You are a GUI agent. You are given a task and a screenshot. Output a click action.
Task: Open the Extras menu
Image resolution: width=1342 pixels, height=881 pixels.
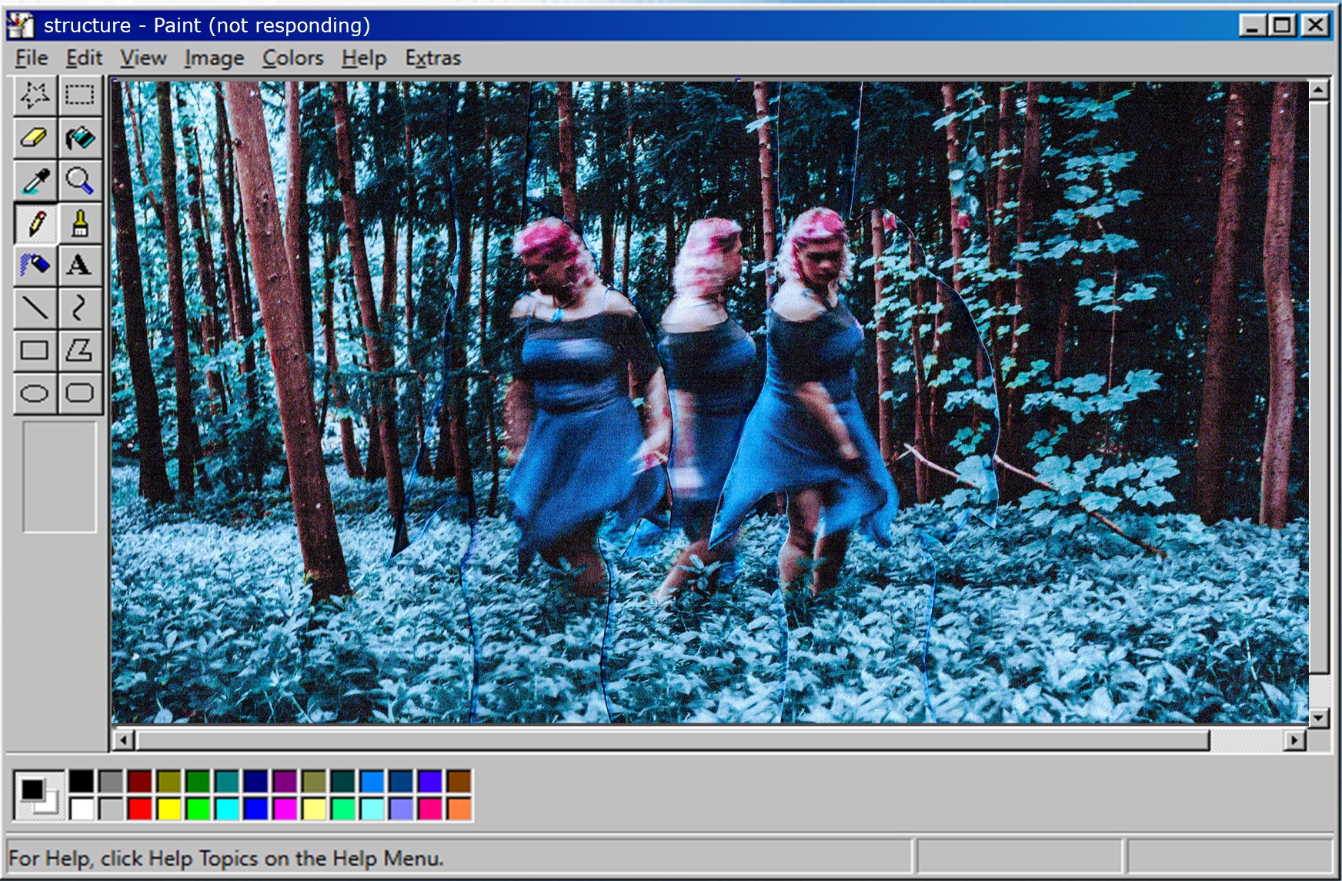[x=433, y=58]
